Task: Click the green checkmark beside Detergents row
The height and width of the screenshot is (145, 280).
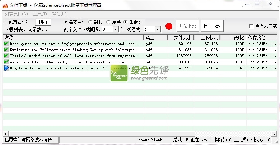Action: tap(6, 43)
